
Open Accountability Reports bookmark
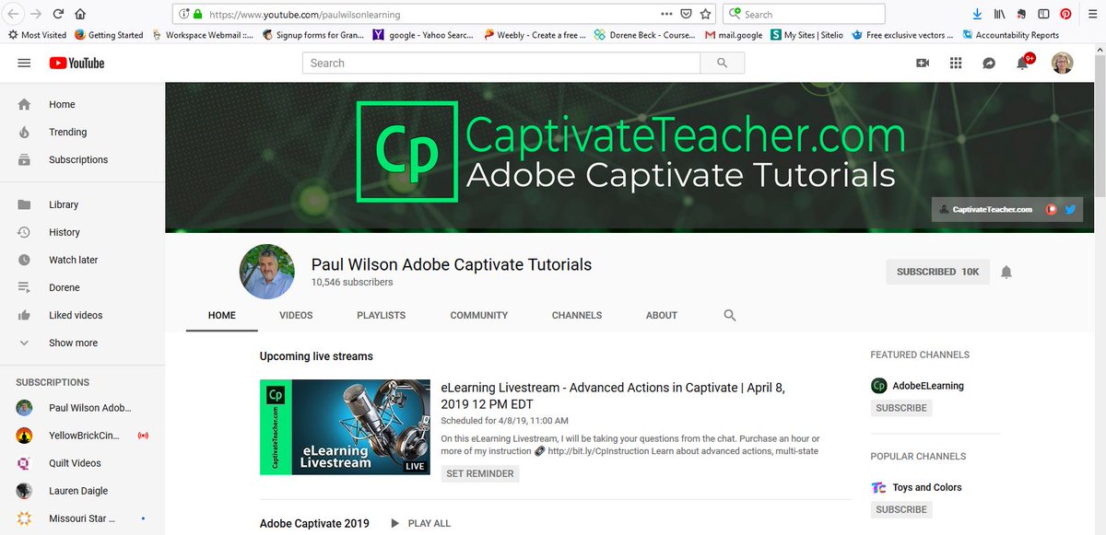pyautogui.click(x=1010, y=35)
